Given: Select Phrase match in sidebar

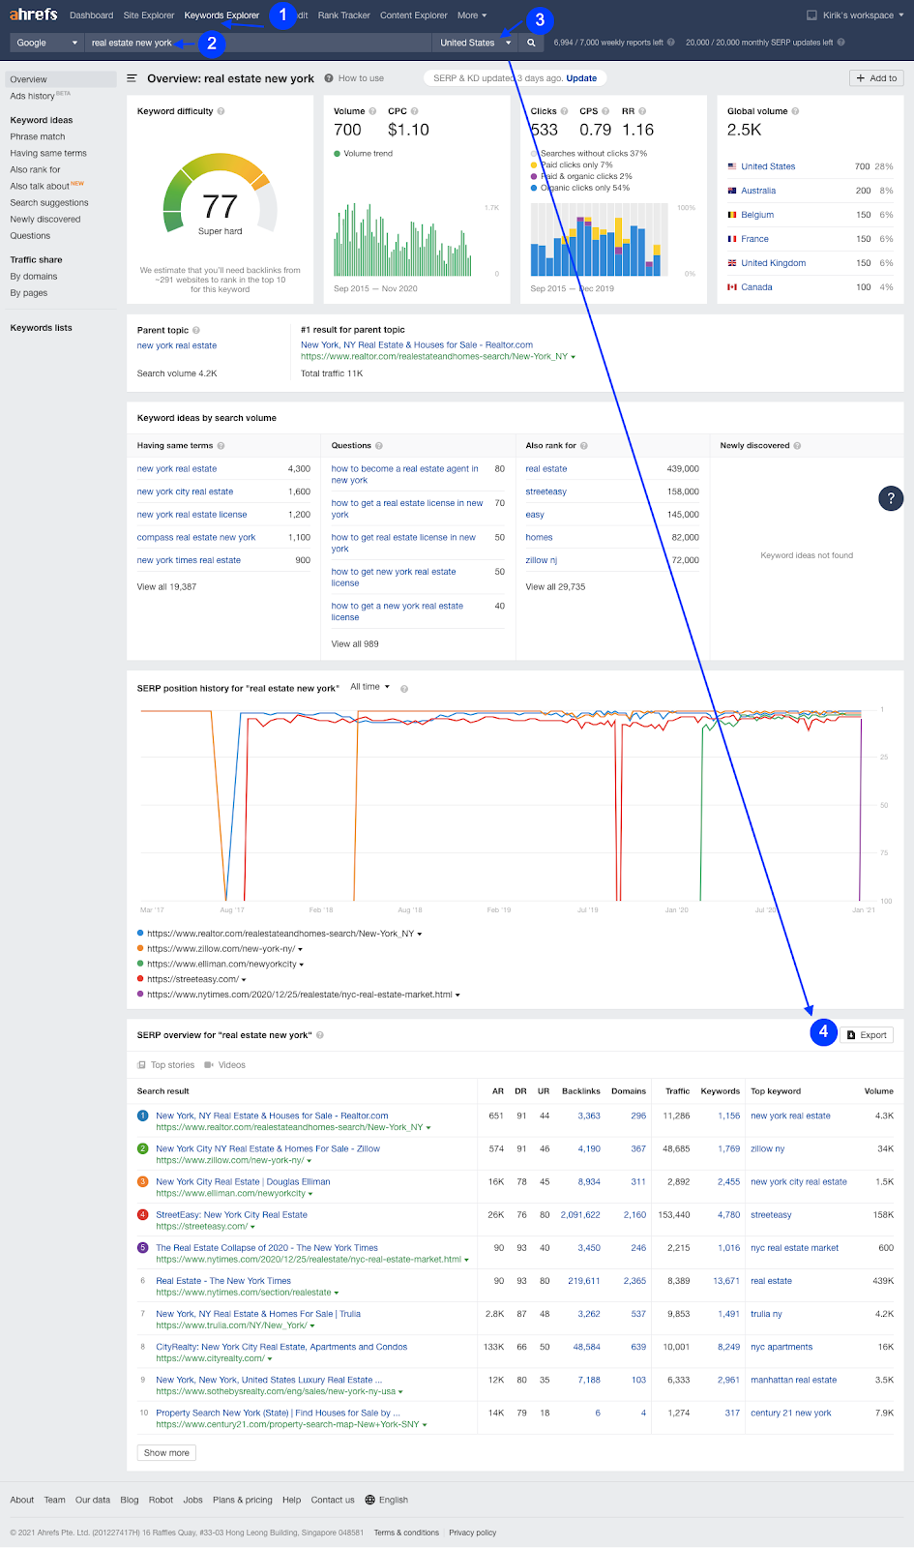Looking at the screenshot, I should pos(38,136).
